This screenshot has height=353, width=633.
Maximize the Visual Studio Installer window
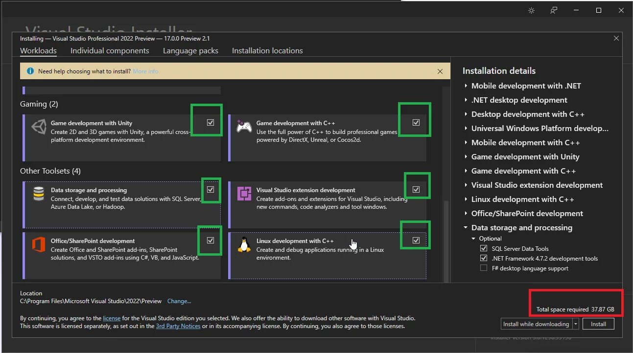598,10
